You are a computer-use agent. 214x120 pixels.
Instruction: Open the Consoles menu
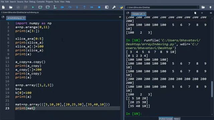point(40,2)
